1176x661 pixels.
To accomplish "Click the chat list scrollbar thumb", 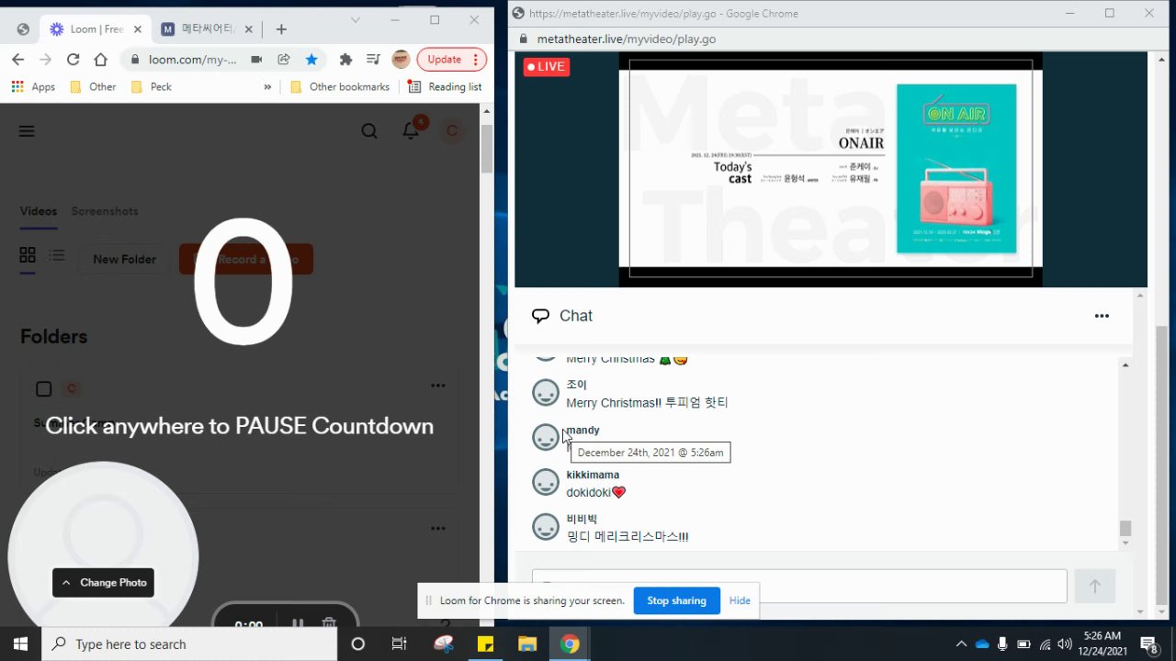I will 1125,528.
